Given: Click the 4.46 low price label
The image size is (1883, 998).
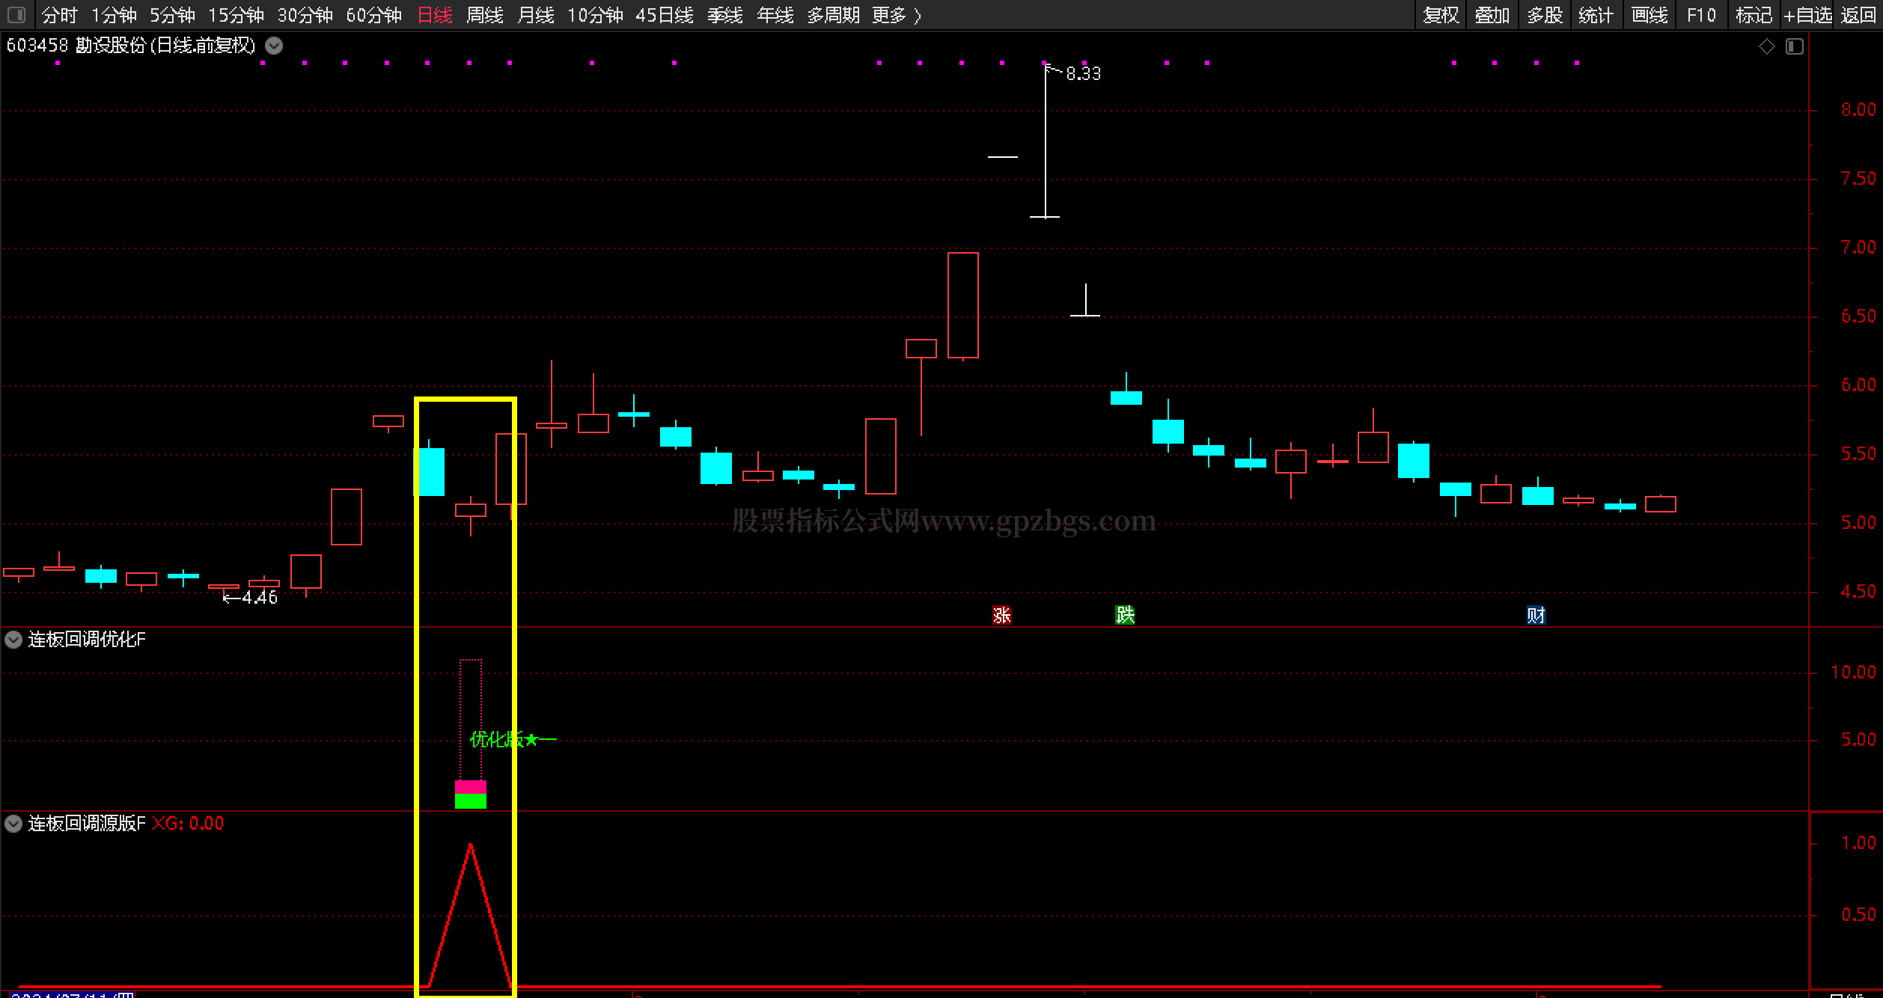Looking at the screenshot, I should click(x=259, y=597).
